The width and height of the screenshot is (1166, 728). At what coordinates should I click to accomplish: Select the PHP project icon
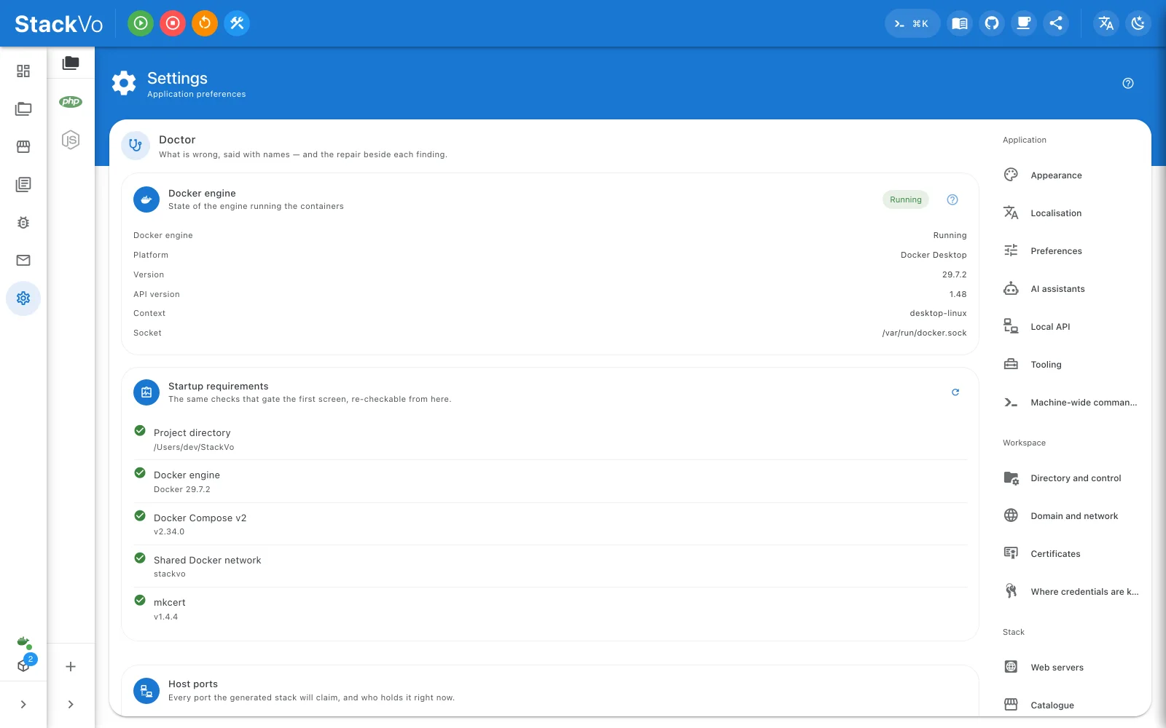[x=71, y=102]
